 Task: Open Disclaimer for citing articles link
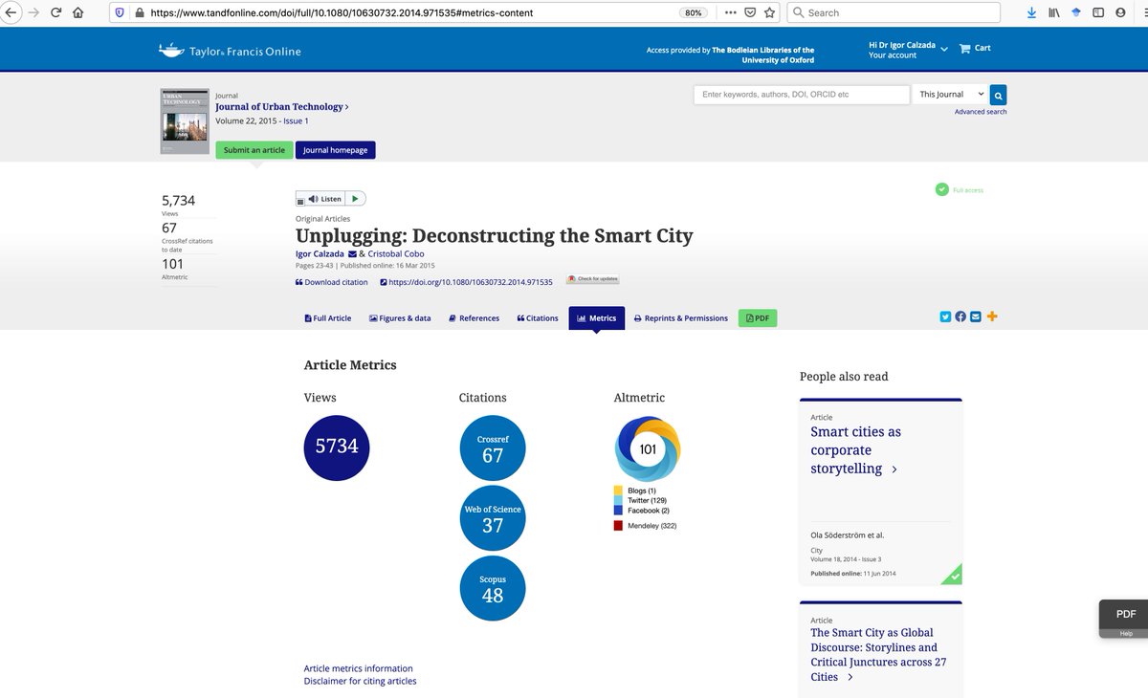point(361,681)
